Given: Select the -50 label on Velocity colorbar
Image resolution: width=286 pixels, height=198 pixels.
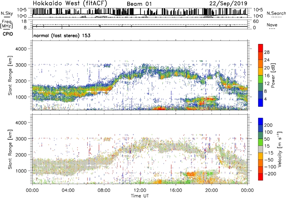Looking at the screenshot, I should click(268, 160).
